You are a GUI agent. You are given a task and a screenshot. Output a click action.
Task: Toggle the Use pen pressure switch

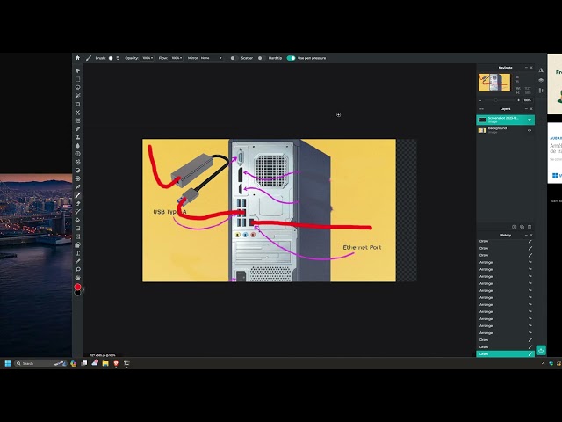click(291, 58)
